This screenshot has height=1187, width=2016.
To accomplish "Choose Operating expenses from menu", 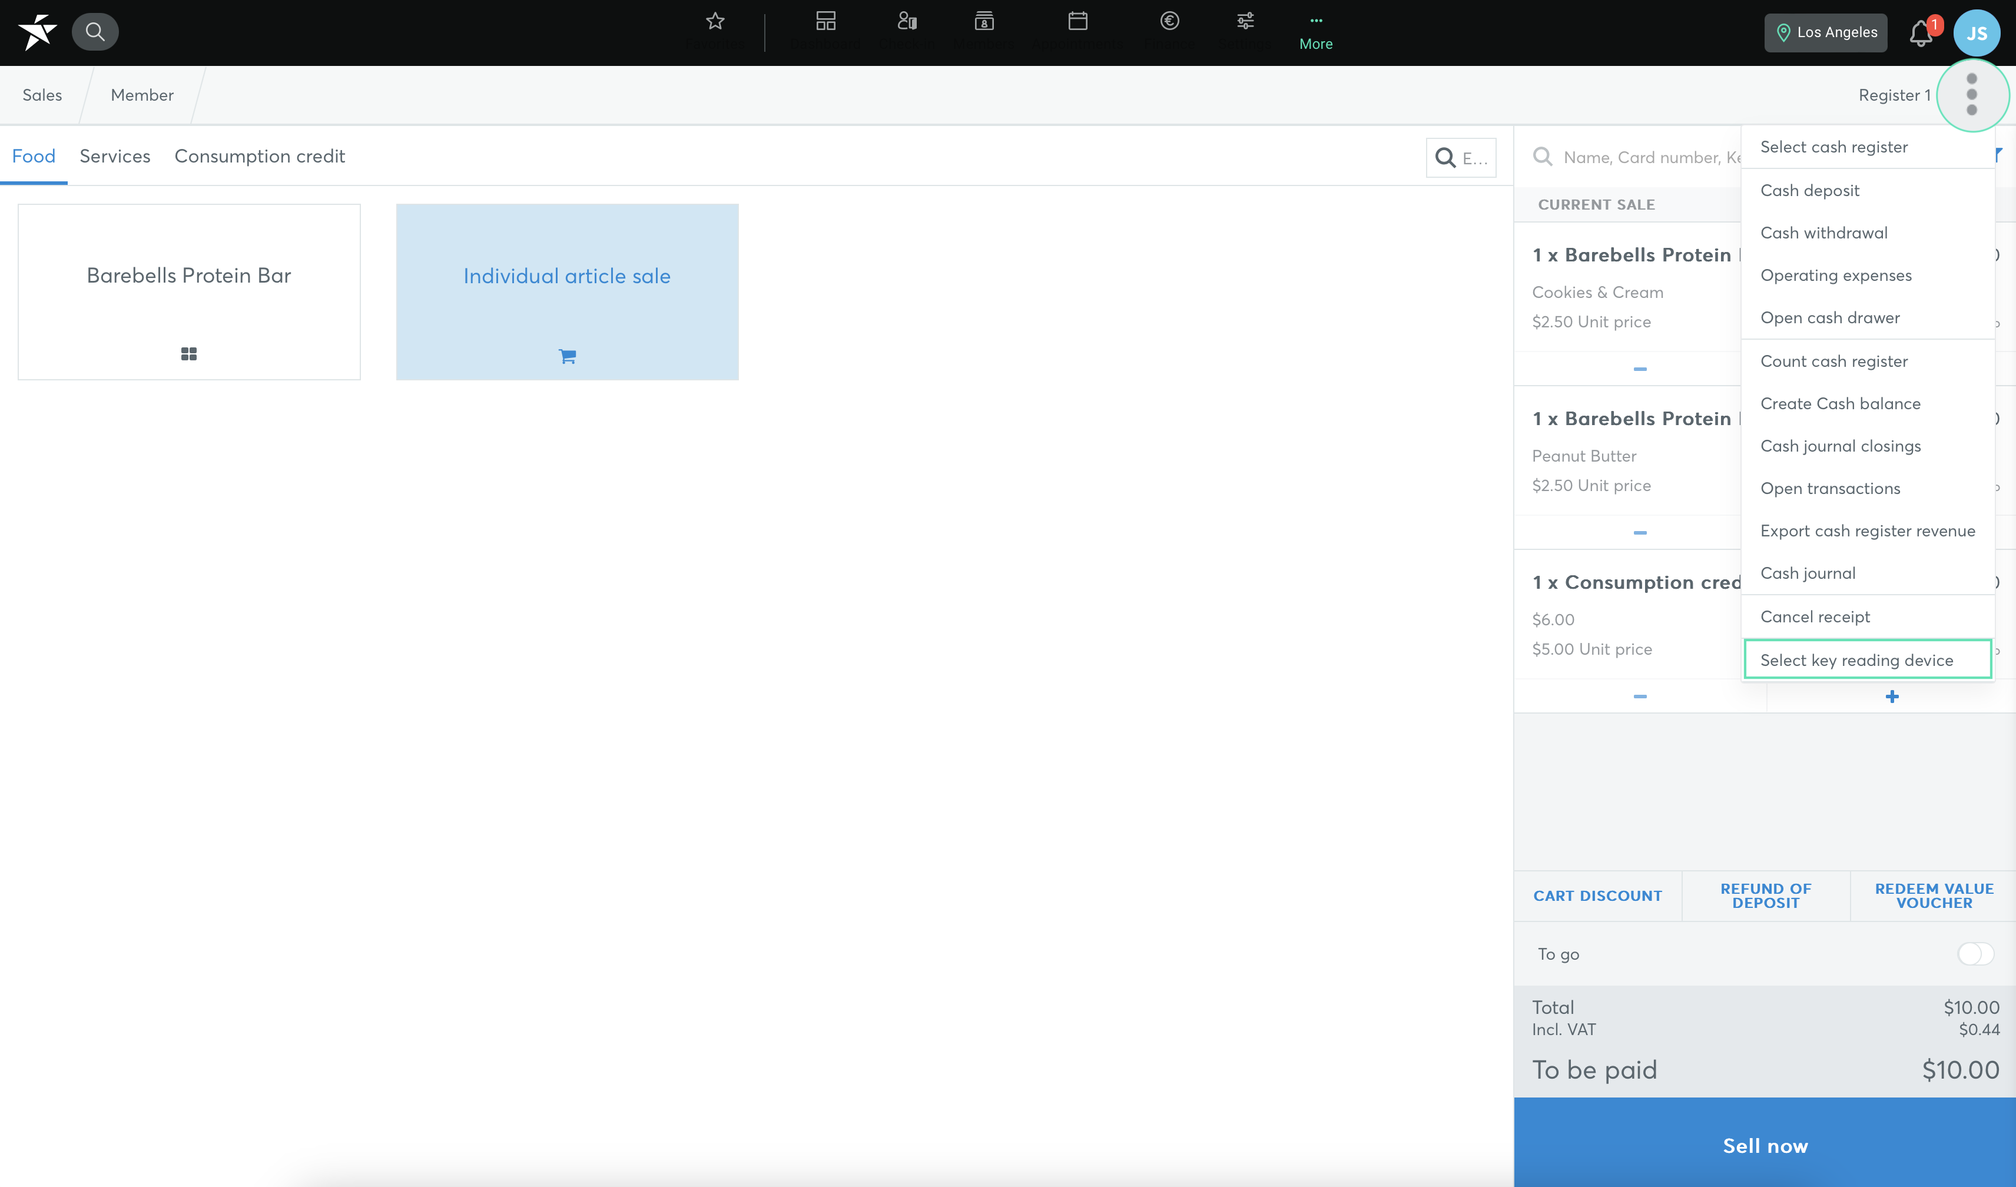I will click(x=1867, y=275).
